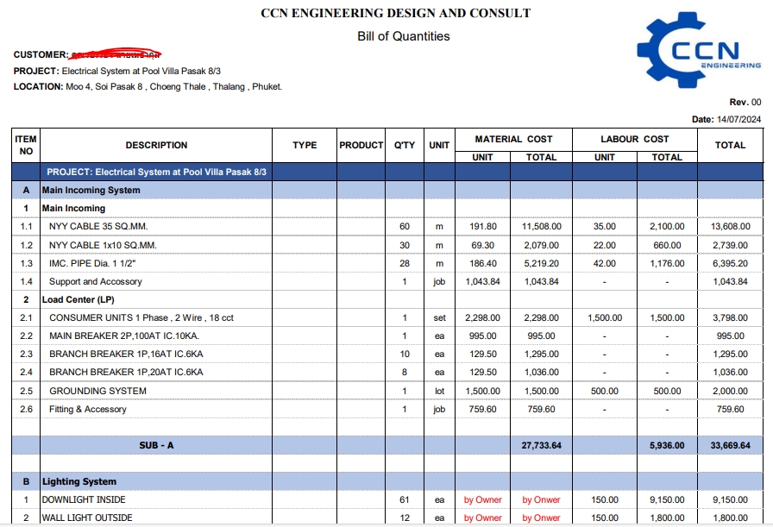This screenshot has width=773, height=527.
Task: Click unit 'lot' for grounding system row
Action: [439, 392]
